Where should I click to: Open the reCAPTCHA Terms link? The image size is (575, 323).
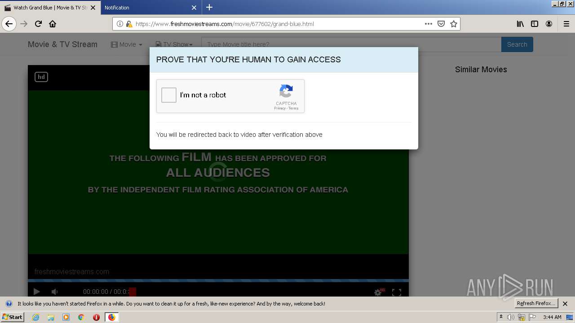point(293,108)
